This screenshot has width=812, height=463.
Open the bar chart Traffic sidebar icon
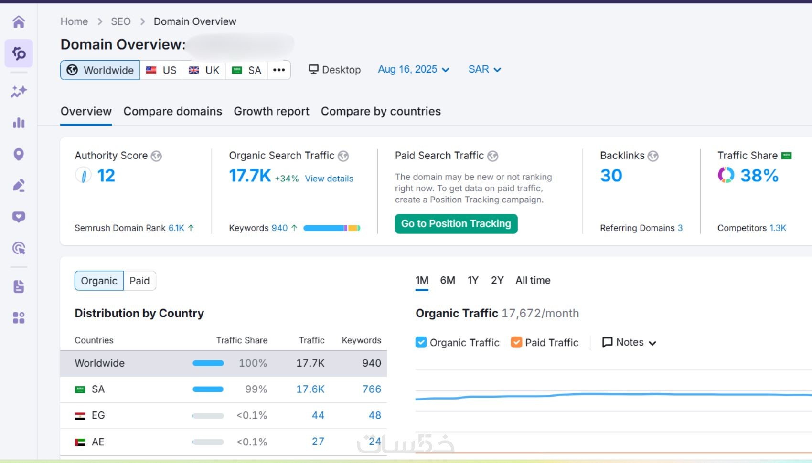pos(19,123)
